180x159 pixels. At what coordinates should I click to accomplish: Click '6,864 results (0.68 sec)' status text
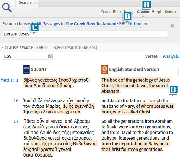pos(75,48)
